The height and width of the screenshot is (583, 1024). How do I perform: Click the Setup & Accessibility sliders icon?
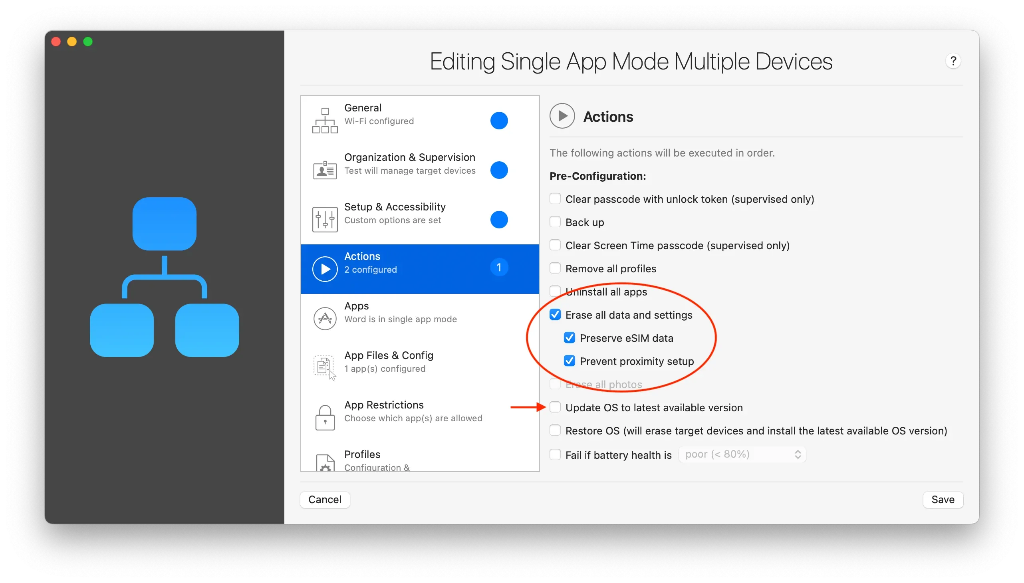[325, 219]
